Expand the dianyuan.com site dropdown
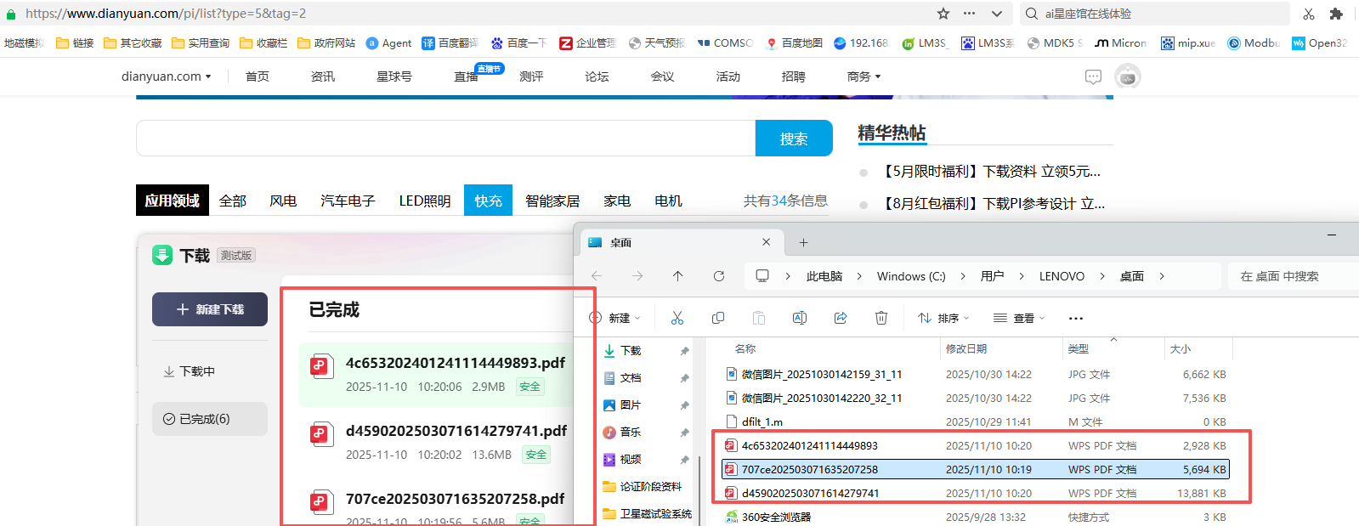This screenshot has height=526, width=1359. click(x=167, y=76)
